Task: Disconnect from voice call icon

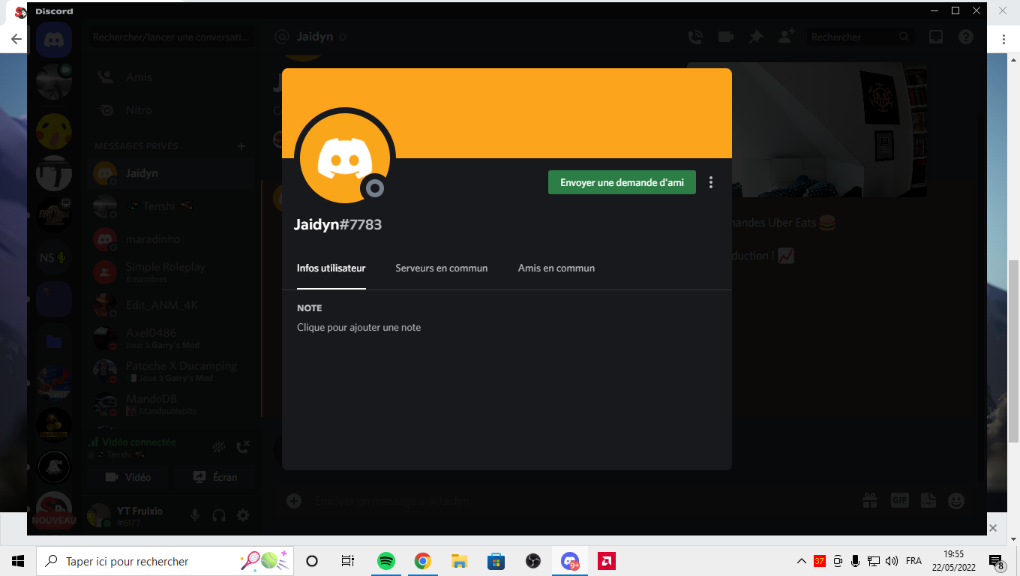Action: (243, 448)
